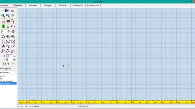
Task: Click the numeric spinner arrows beside 0 field
Action: click(9, 31)
